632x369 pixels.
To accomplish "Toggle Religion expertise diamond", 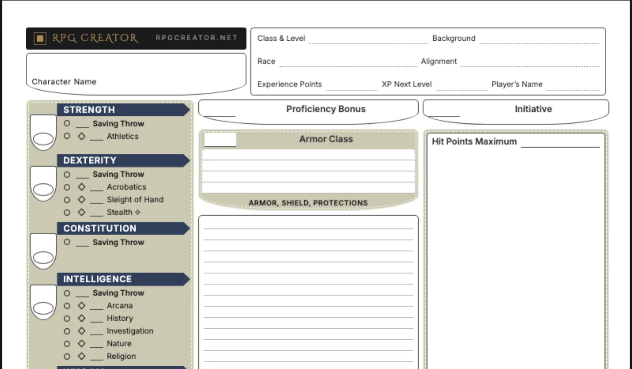I will pos(81,356).
